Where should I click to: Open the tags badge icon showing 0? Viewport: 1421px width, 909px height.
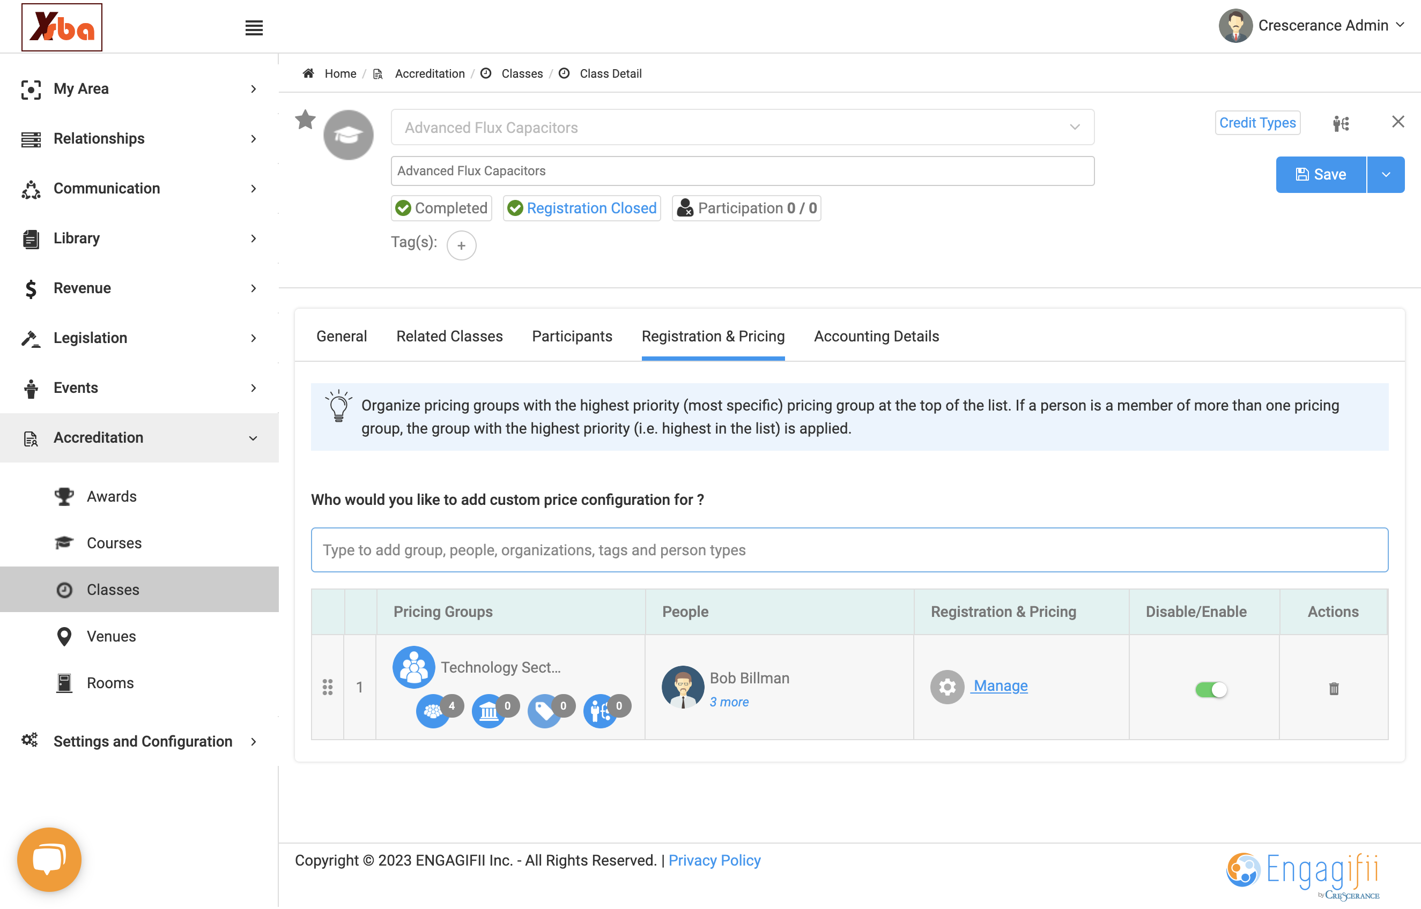click(550, 710)
